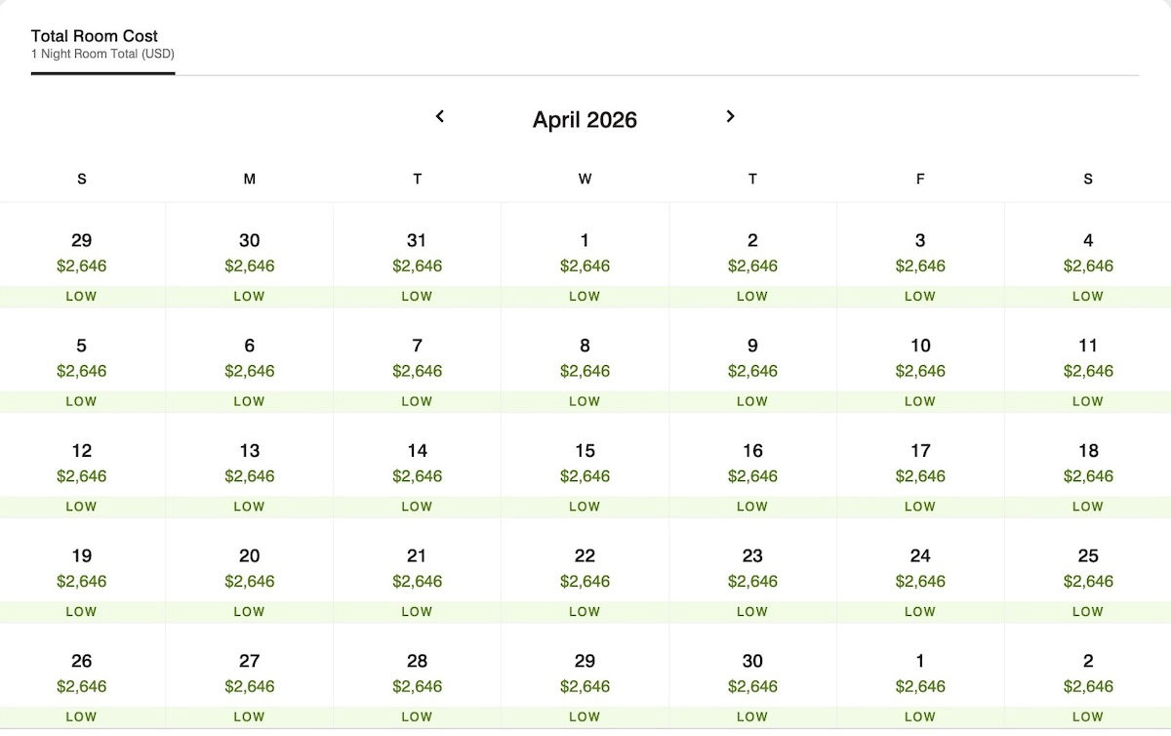Choose April 23 Thursday cell

click(x=752, y=571)
